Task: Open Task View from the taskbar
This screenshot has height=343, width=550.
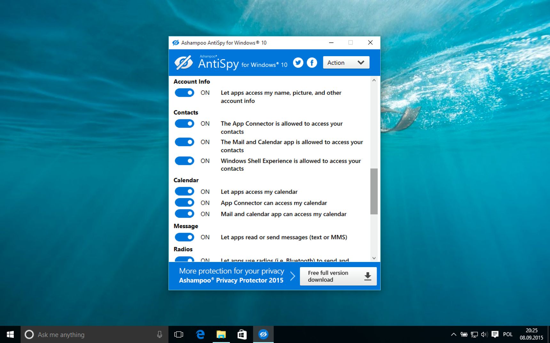Action: click(179, 334)
